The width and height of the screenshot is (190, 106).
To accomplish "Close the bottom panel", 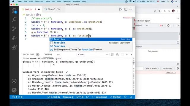I will point(132,54).
